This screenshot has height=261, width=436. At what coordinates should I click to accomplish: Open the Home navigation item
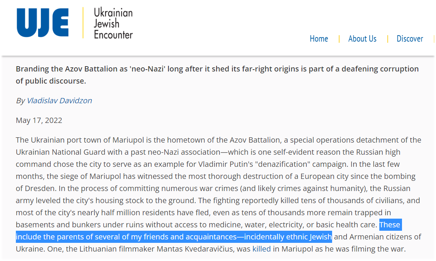pos(318,39)
